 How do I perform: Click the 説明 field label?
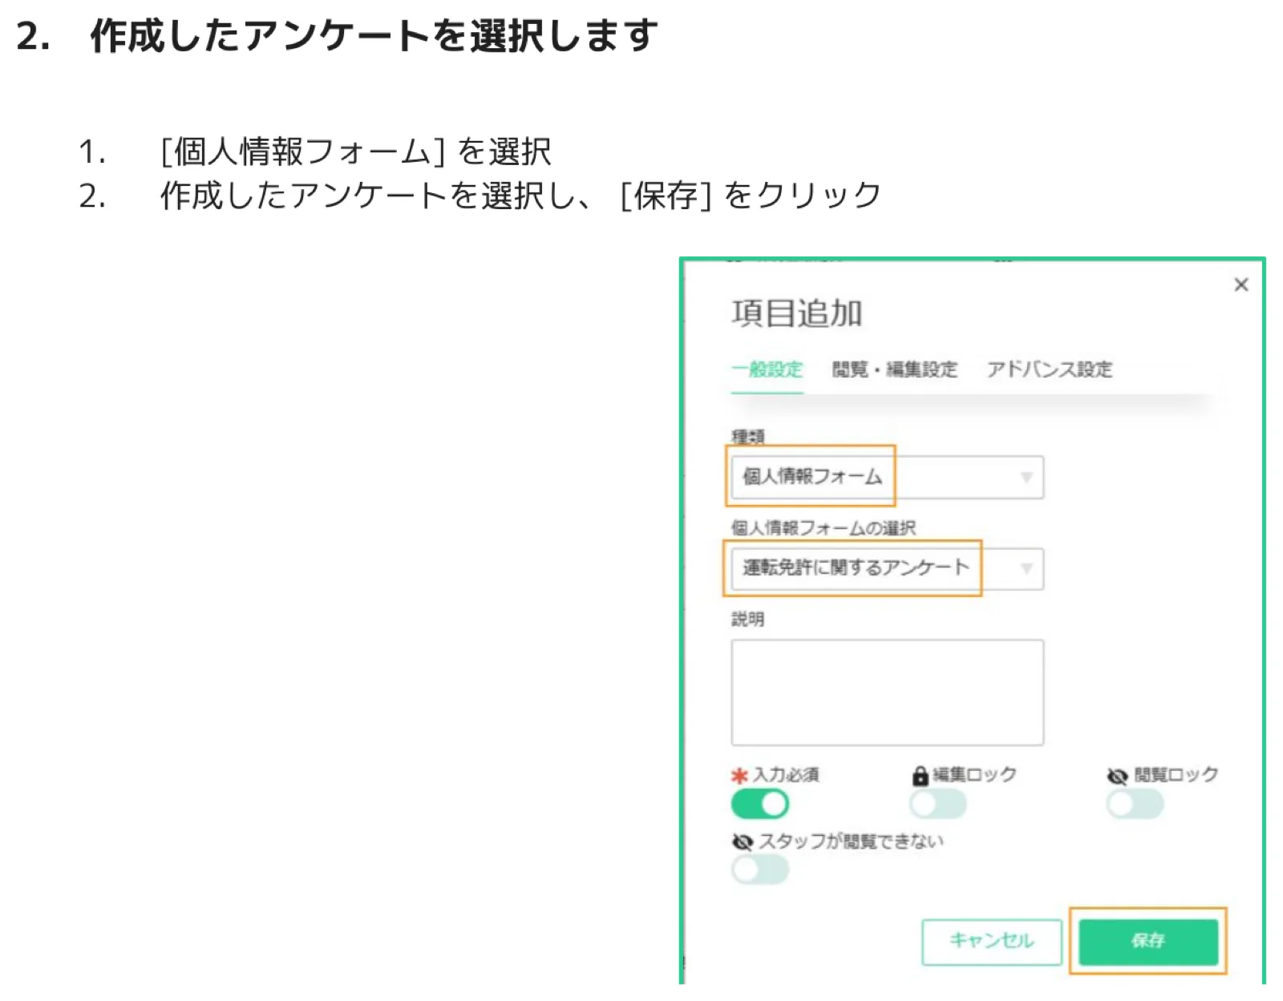pyautogui.click(x=747, y=619)
